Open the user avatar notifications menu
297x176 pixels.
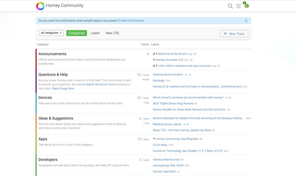[x=246, y=6]
